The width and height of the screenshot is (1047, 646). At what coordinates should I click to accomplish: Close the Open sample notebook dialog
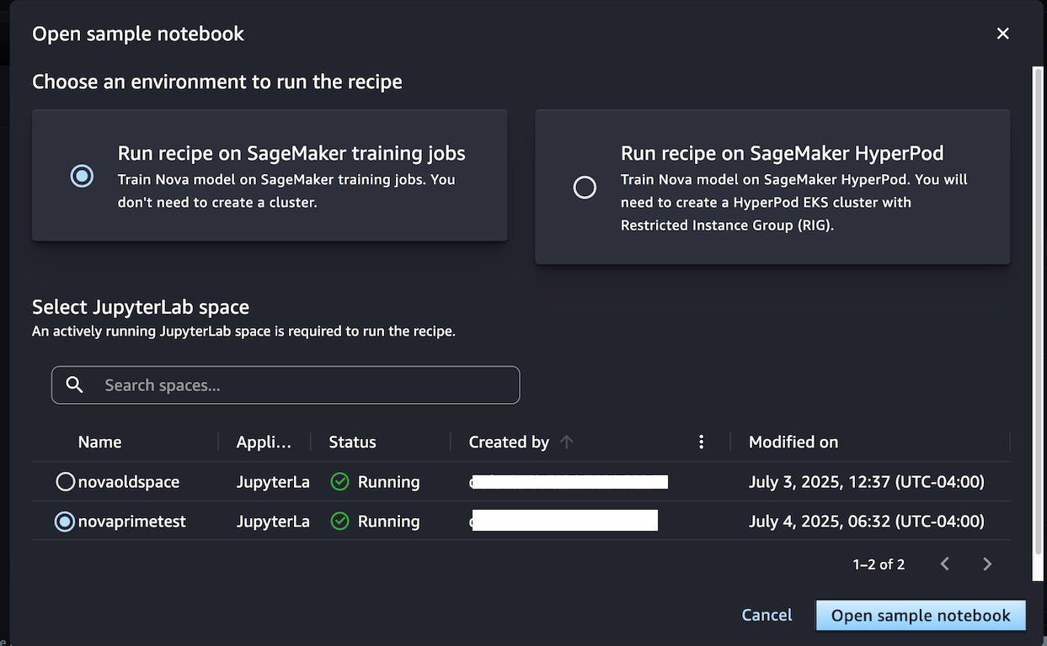coord(1002,34)
